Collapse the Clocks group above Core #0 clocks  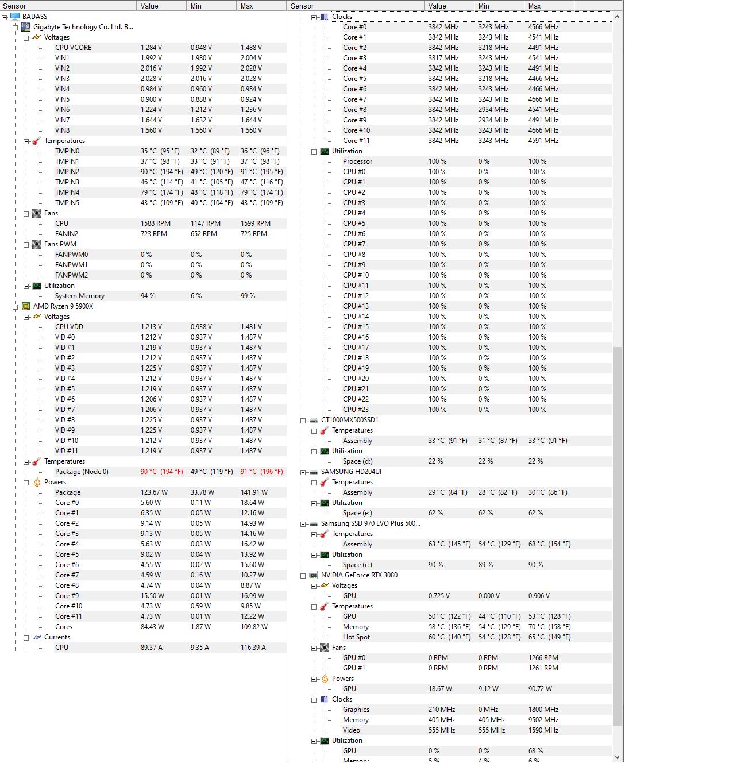tap(314, 17)
